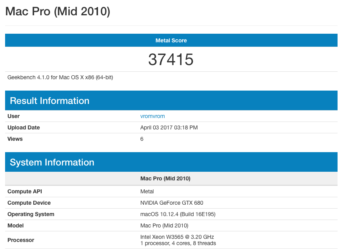Select the Model row label
The height and width of the screenshot is (249, 345).
[15, 225]
